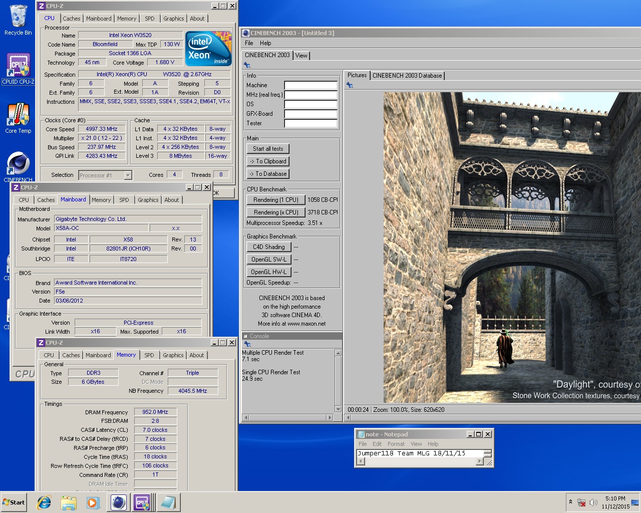This screenshot has height=513, width=641.
Task: Click Notepad horizontal scrollbar left arrow
Action: pos(361,462)
